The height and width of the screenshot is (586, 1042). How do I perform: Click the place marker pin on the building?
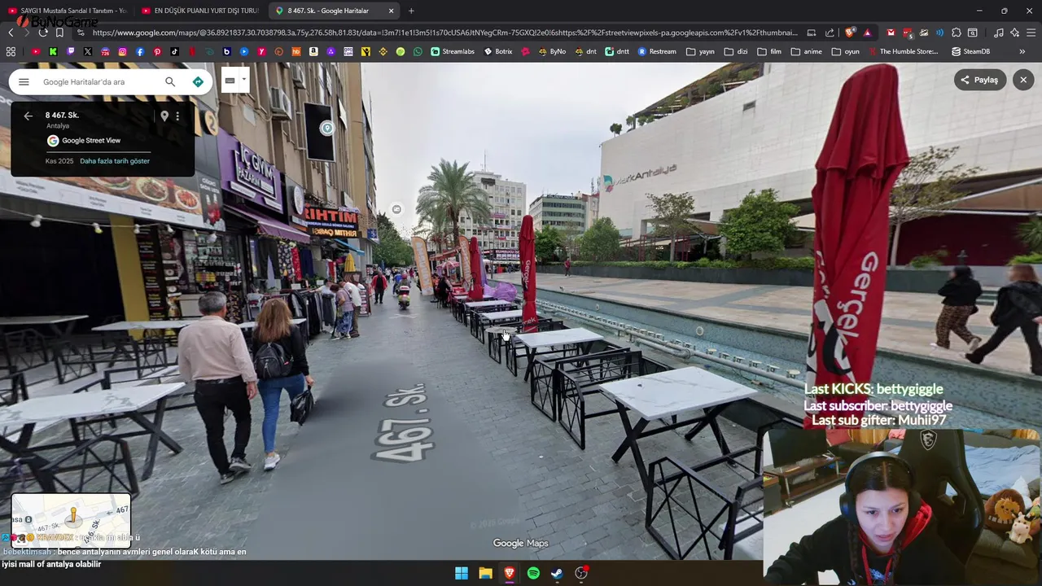326,129
